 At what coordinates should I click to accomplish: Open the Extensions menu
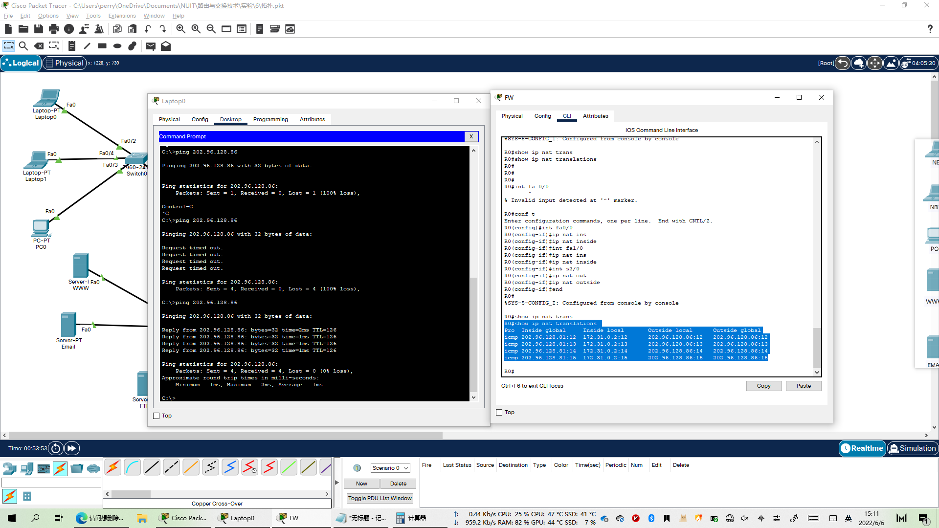122,16
